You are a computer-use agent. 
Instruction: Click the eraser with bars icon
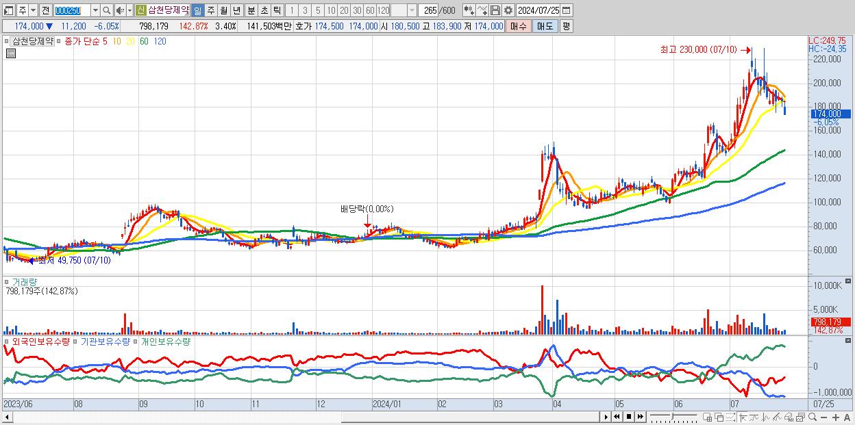click(x=789, y=417)
